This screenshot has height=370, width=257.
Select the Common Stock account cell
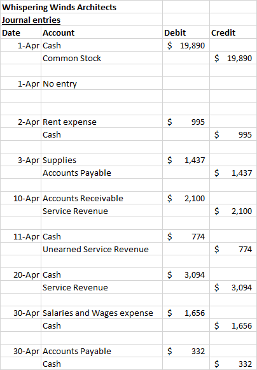pos(102,58)
